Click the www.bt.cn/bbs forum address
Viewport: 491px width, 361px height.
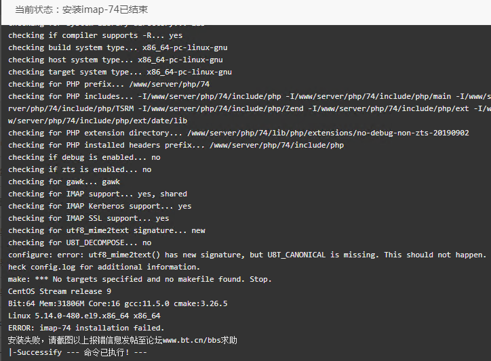click(192, 340)
